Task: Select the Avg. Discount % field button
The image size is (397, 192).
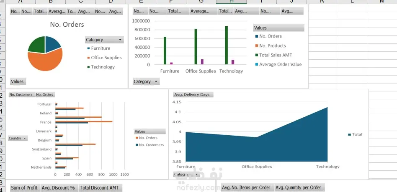Action: [x=59, y=188]
